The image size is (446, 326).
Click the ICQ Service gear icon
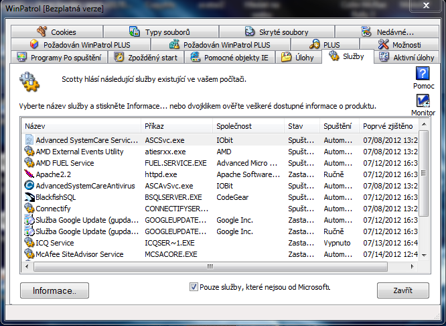point(29,243)
